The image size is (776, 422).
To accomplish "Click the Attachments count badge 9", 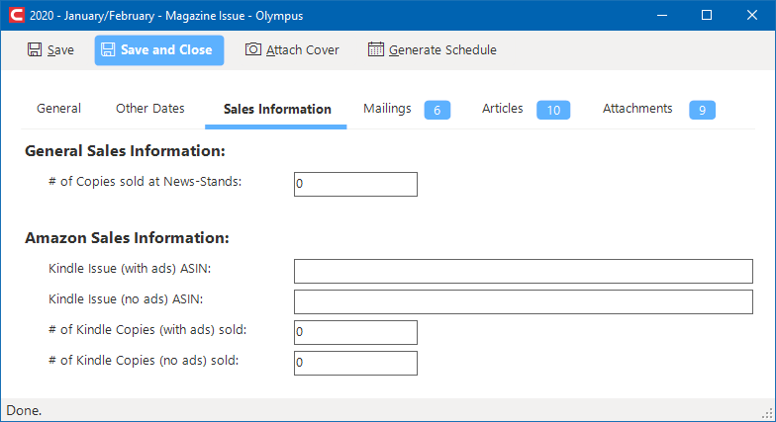I will (x=702, y=110).
